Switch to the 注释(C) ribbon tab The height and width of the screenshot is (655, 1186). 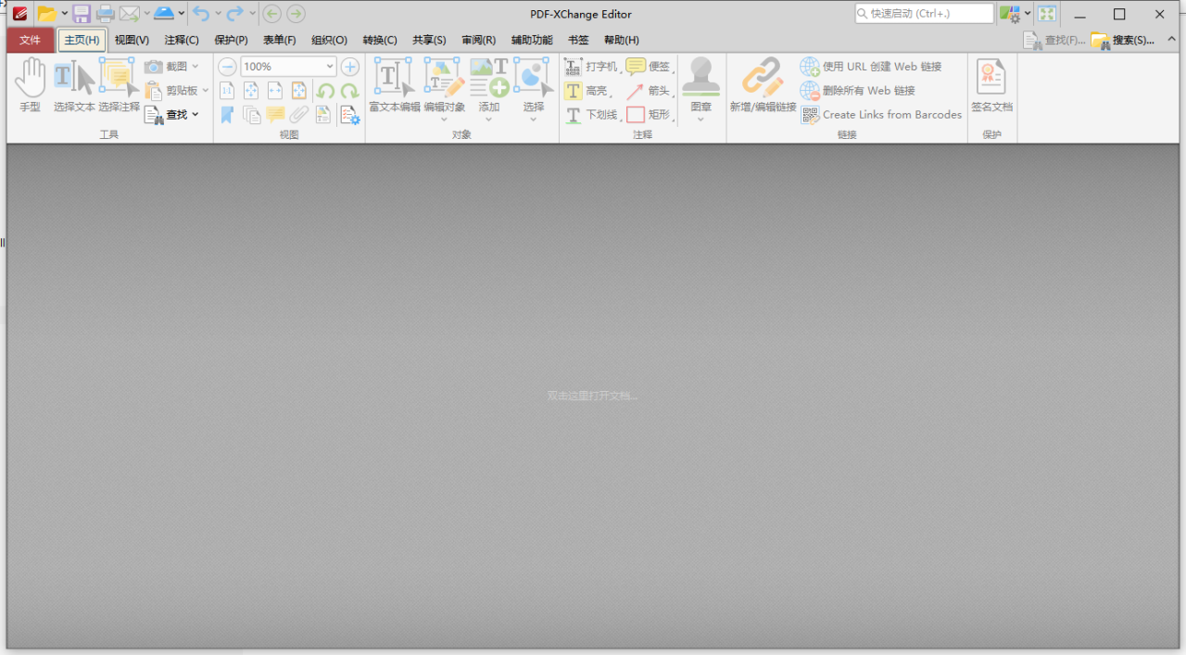coord(182,40)
